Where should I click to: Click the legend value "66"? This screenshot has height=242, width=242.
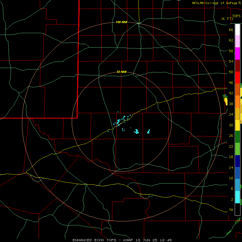(231, 30)
